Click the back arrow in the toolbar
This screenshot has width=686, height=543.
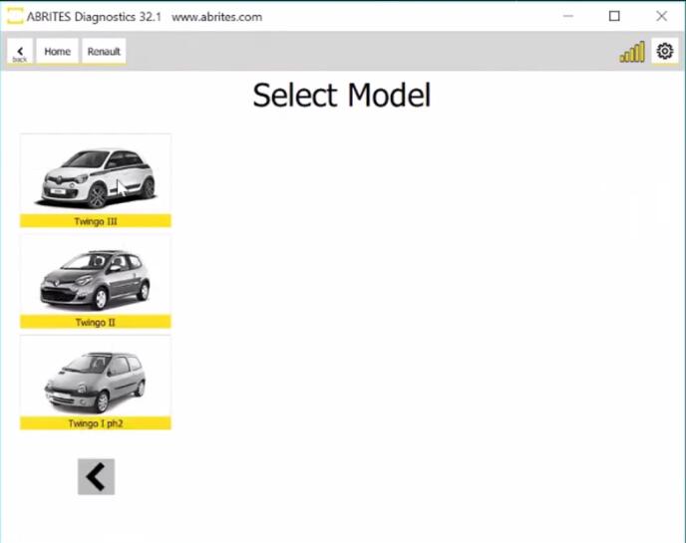20,52
